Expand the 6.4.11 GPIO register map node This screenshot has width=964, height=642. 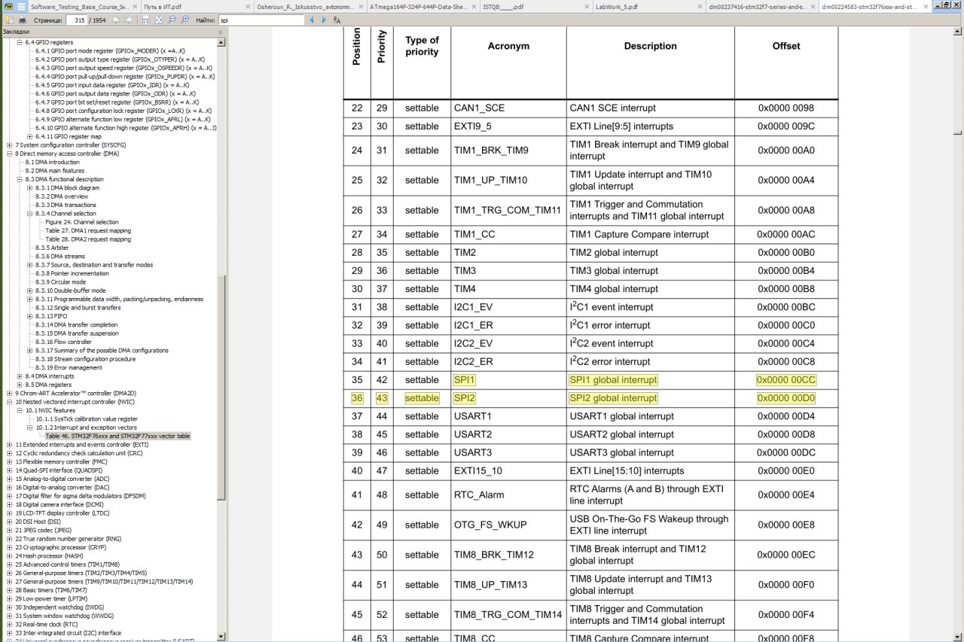coord(29,136)
